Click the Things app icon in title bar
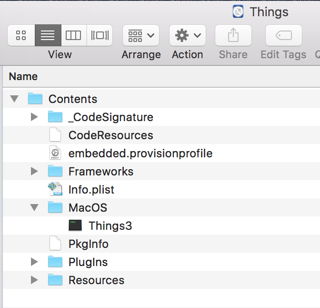Viewport: 320px width, 308px height. [238, 11]
